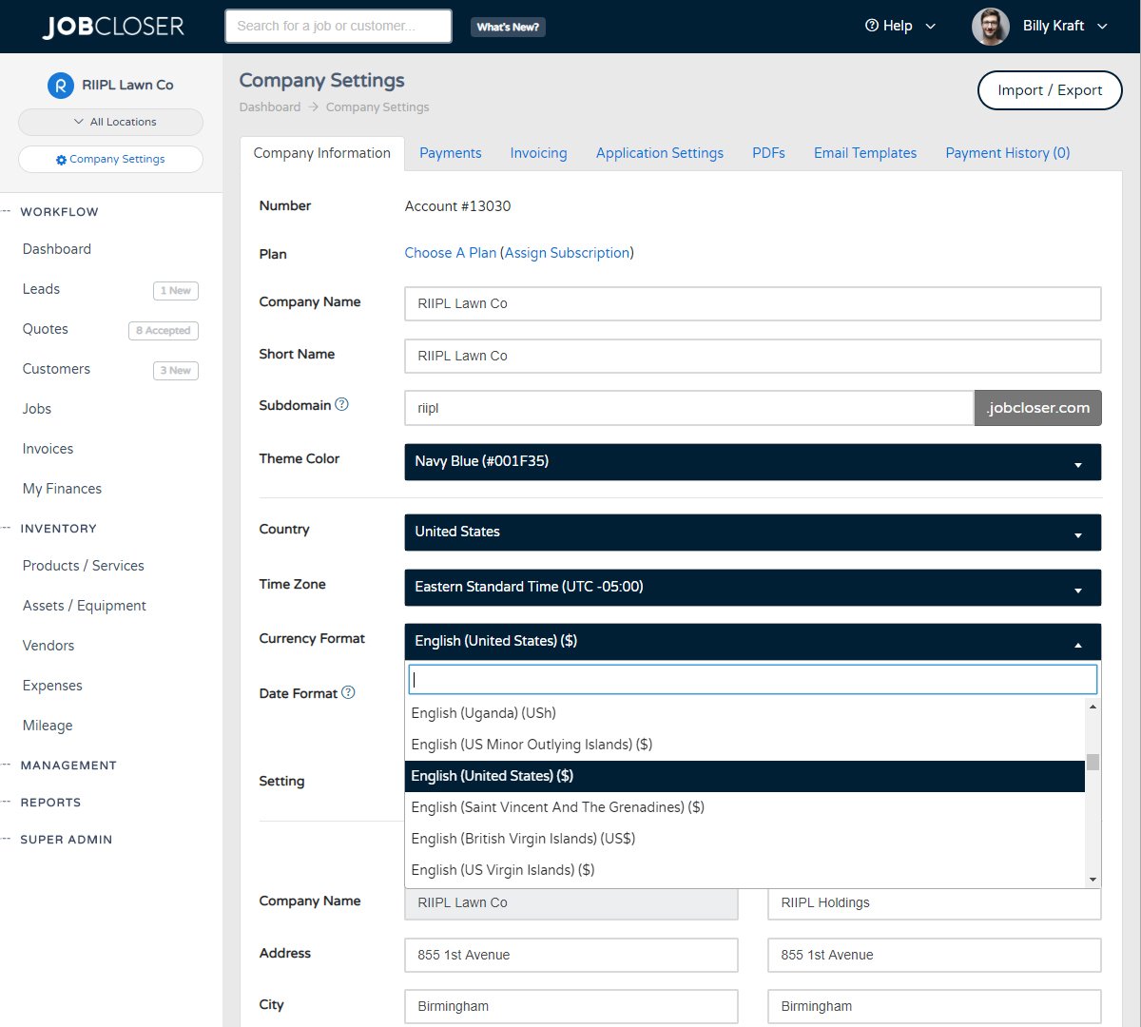
Task: Open Company Settings via gear icon
Action: tap(61, 159)
